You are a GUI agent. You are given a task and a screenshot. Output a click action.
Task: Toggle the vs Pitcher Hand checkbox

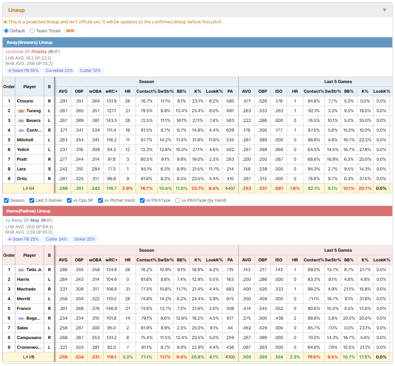click(100, 200)
